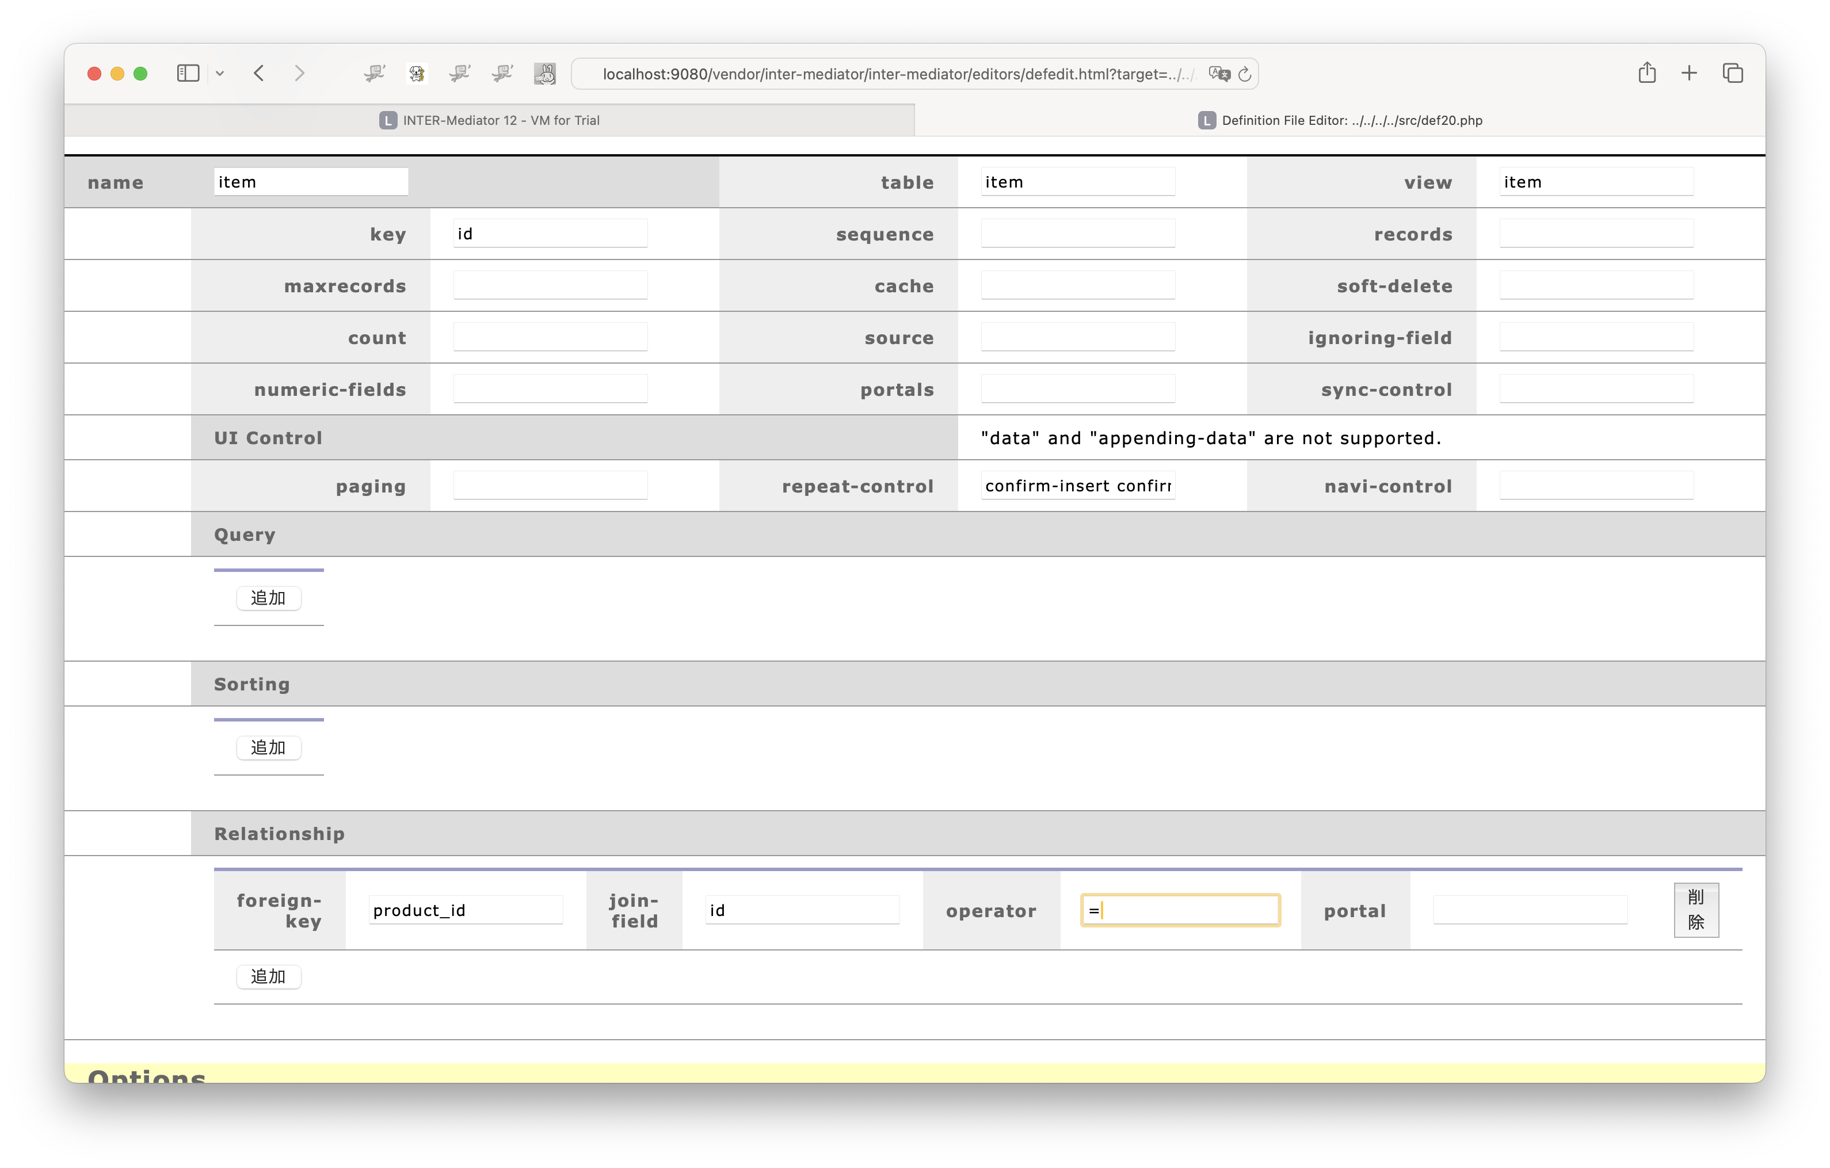
Task: Open a new tab with the plus button
Action: [x=1688, y=74]
